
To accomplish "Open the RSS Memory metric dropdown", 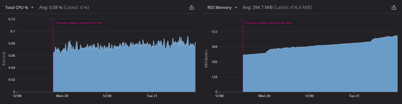I will coord(222,8).
